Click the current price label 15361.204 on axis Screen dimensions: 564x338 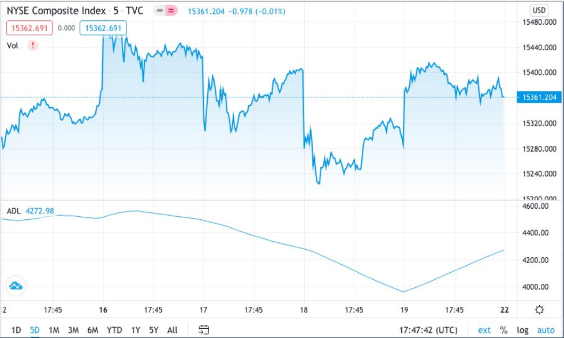(x=539, y=98)
